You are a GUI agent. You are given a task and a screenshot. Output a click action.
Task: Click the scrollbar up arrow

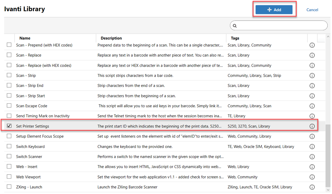point(328,37)
